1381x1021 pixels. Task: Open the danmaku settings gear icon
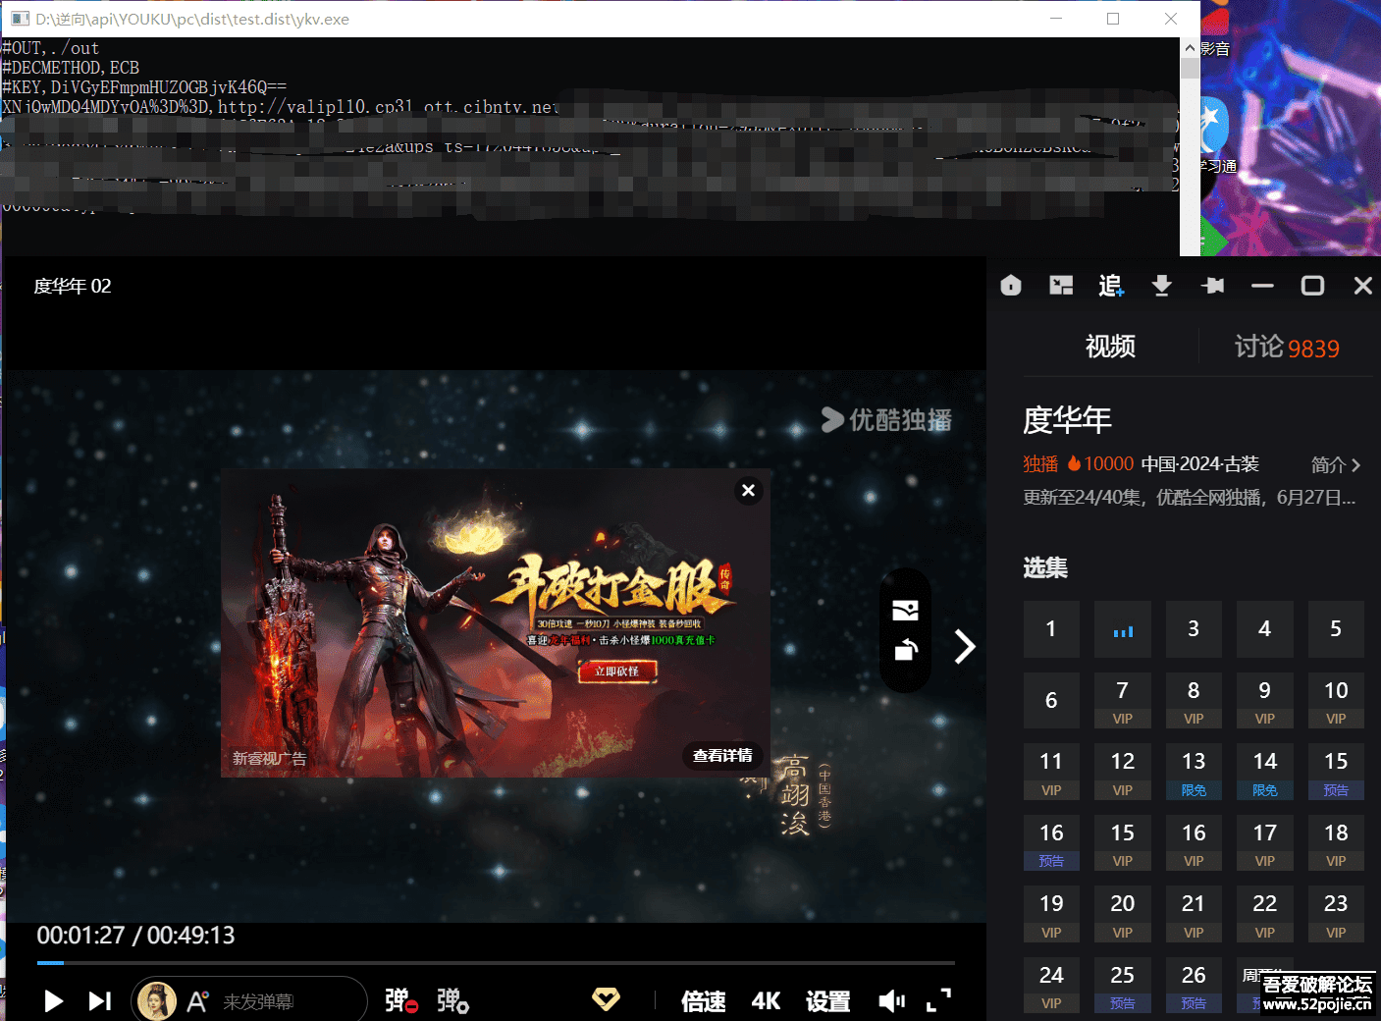pos(452,1000)
